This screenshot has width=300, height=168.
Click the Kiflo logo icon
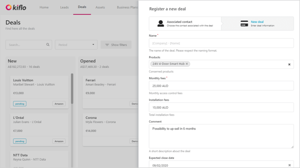9,7
